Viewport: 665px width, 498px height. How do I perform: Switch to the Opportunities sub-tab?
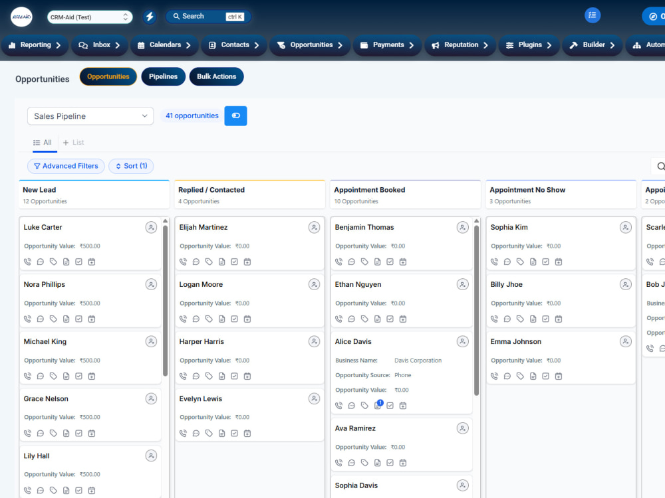coord(108,76)
